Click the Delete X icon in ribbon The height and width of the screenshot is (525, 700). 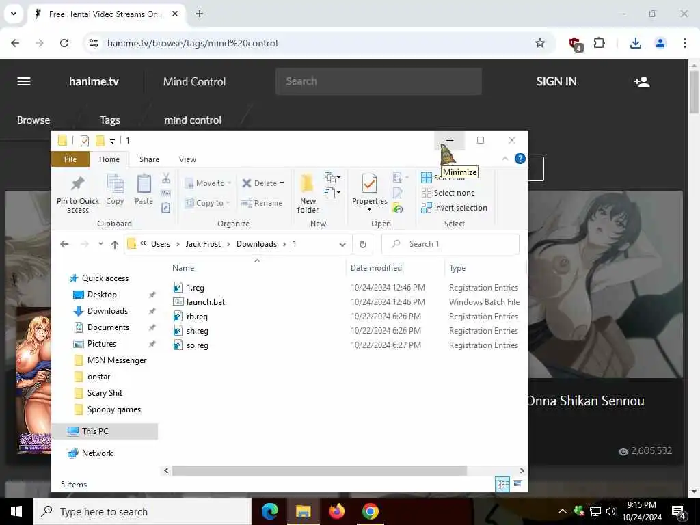(x=246, y=183)
